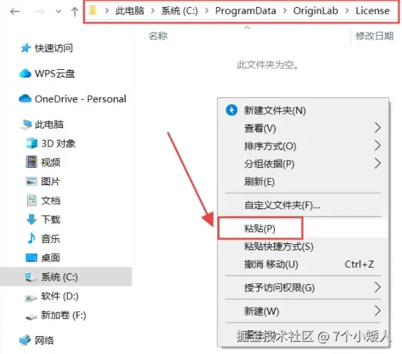Click the 音乐 note icon

pos(31,238)
